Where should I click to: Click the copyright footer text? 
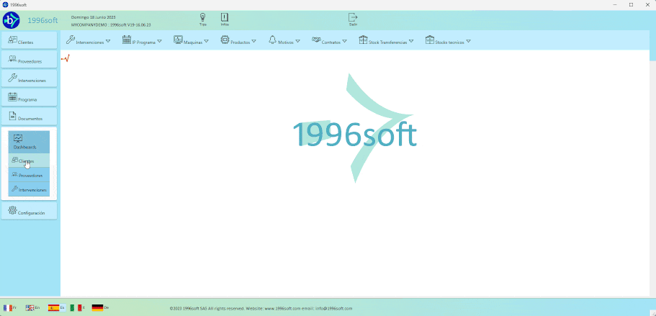click(261, 308)
